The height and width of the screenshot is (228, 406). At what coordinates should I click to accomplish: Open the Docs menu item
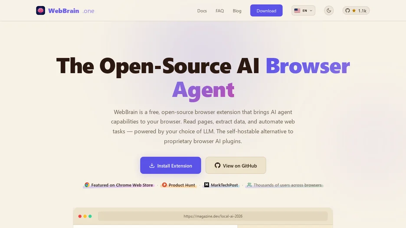point(202,11)
